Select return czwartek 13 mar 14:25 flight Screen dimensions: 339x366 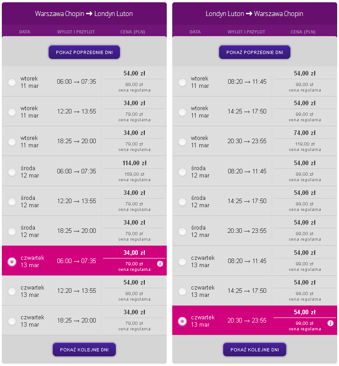pyautogui.click(x=182, y=291)
